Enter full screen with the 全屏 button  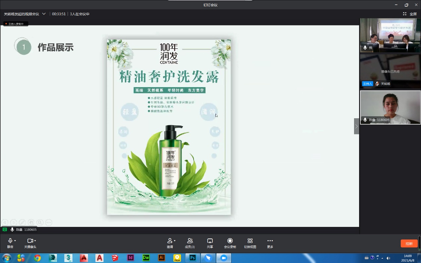pos(410,14)
